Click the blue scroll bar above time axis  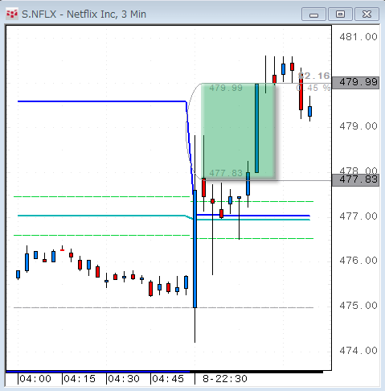98,372
